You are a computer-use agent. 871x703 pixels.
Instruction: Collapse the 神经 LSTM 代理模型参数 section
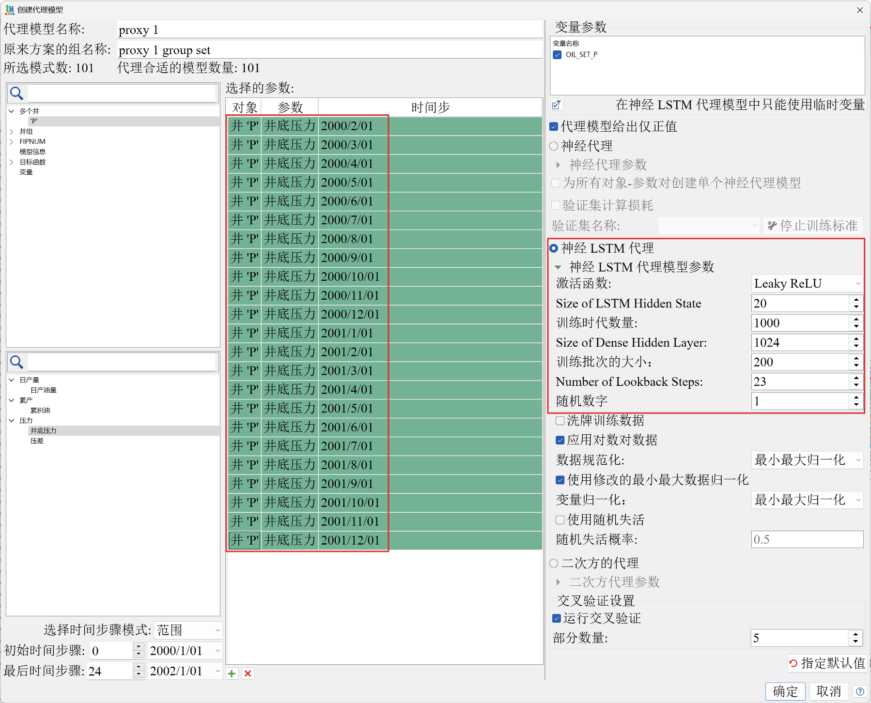point(558,267)
